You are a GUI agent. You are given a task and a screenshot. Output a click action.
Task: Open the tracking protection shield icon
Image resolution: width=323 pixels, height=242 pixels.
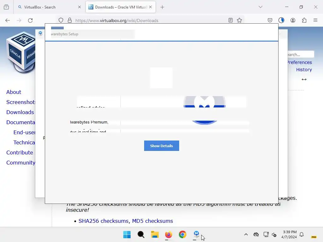[61, 20]
